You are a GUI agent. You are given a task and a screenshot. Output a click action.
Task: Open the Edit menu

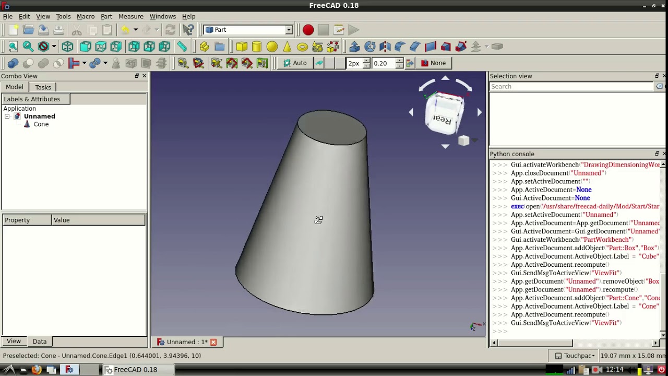pyautogui.click(x=25, y=16)
